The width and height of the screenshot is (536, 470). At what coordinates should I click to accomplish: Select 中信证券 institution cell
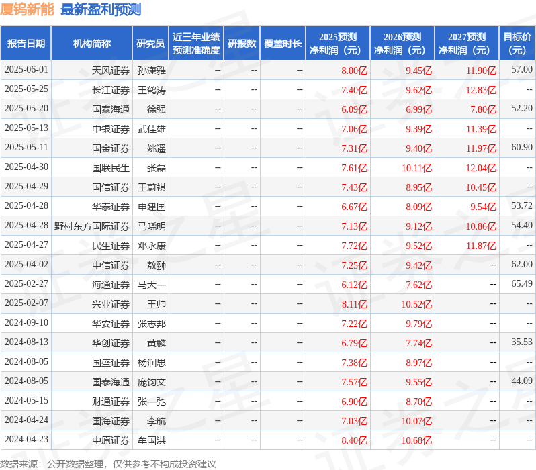click(111, 265)
